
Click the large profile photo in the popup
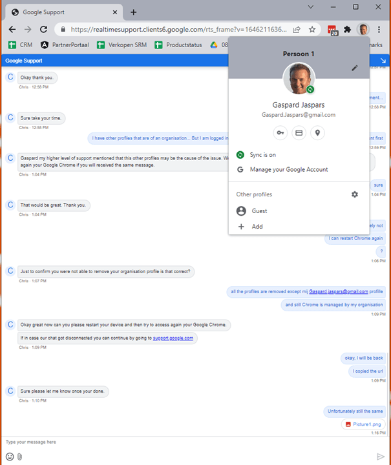tap(299, 78)
